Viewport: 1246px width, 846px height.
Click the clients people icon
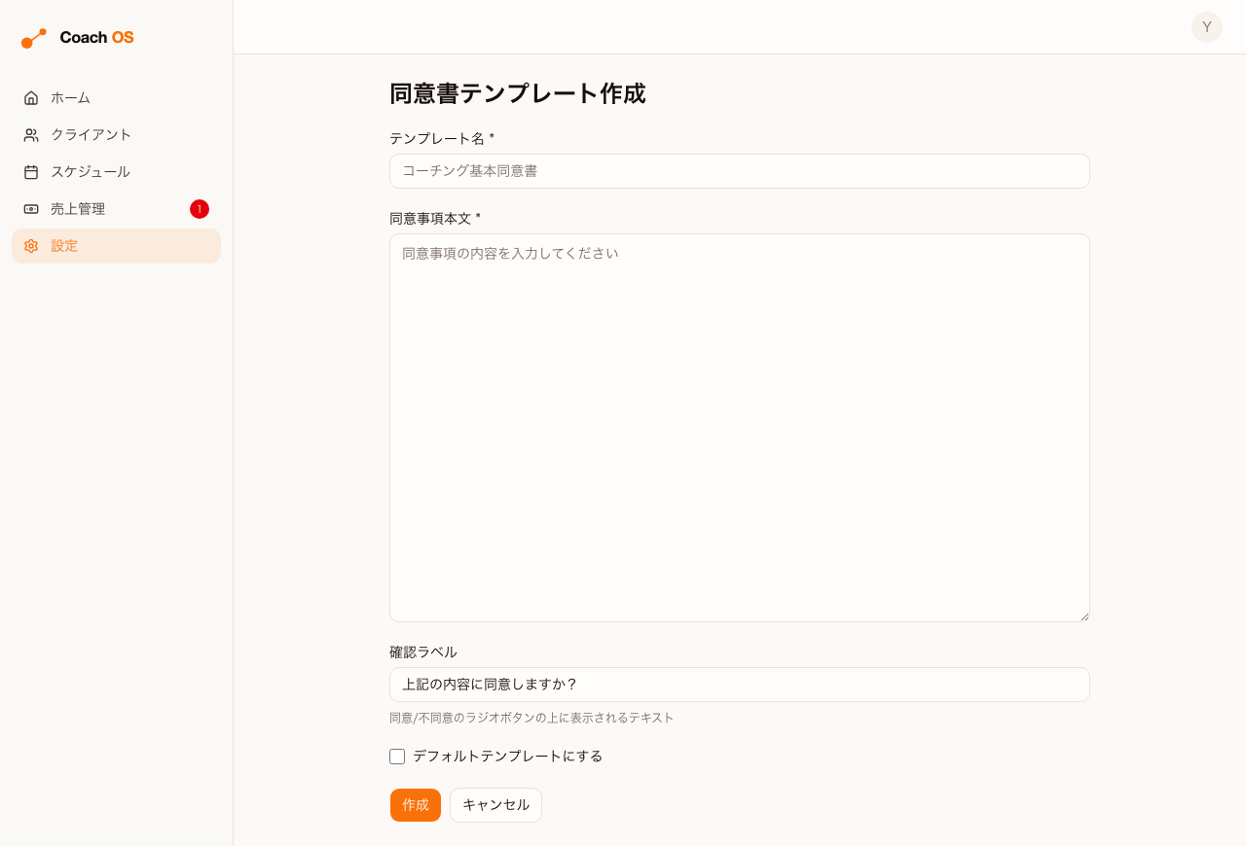31,135
